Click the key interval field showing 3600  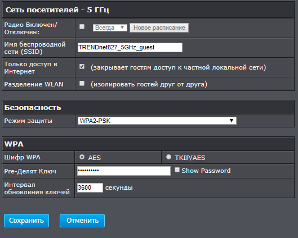tap(90, 187)
